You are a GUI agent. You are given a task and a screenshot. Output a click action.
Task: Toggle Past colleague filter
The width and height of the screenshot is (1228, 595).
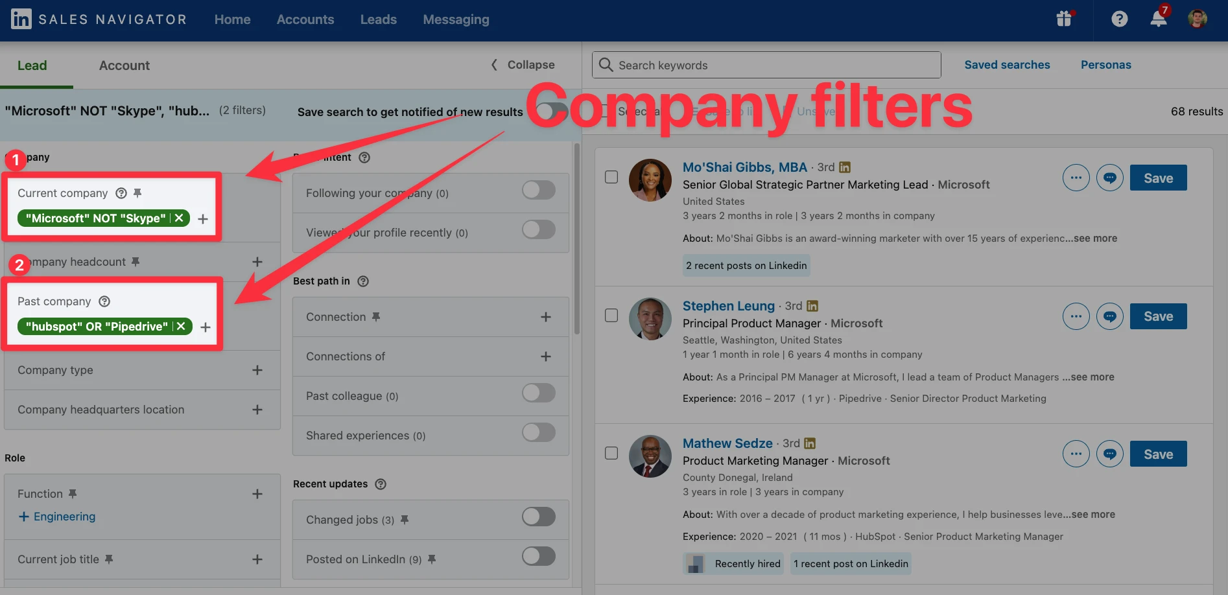pyautogui.click(x=539, y=393)
